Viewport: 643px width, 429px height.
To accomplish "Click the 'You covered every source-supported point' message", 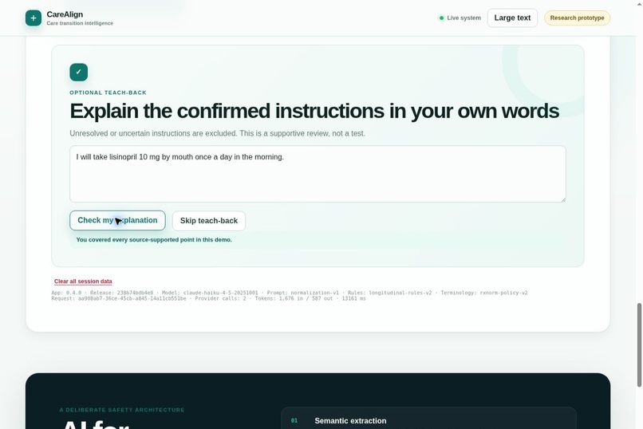I will click(x=154, y=240).
